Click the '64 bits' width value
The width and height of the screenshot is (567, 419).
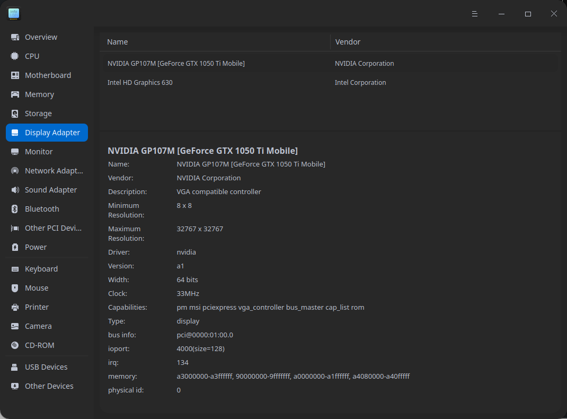187,280
